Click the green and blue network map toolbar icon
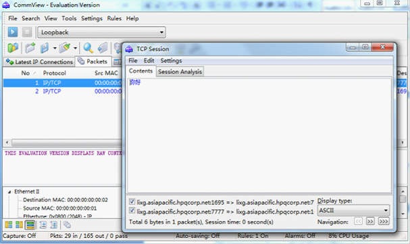Screen dimensions: 410x244 pos(13,48)
